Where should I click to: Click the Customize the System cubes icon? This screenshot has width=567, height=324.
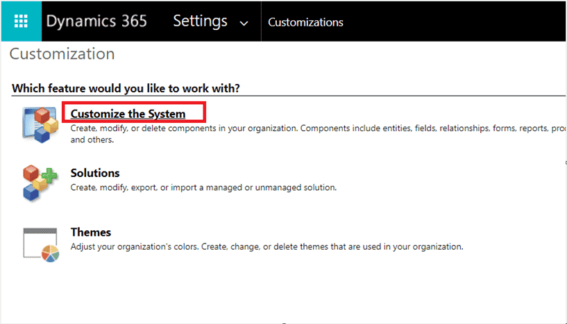40,125
